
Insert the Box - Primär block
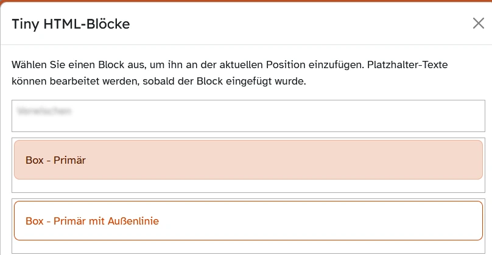[x=248, y=160]
